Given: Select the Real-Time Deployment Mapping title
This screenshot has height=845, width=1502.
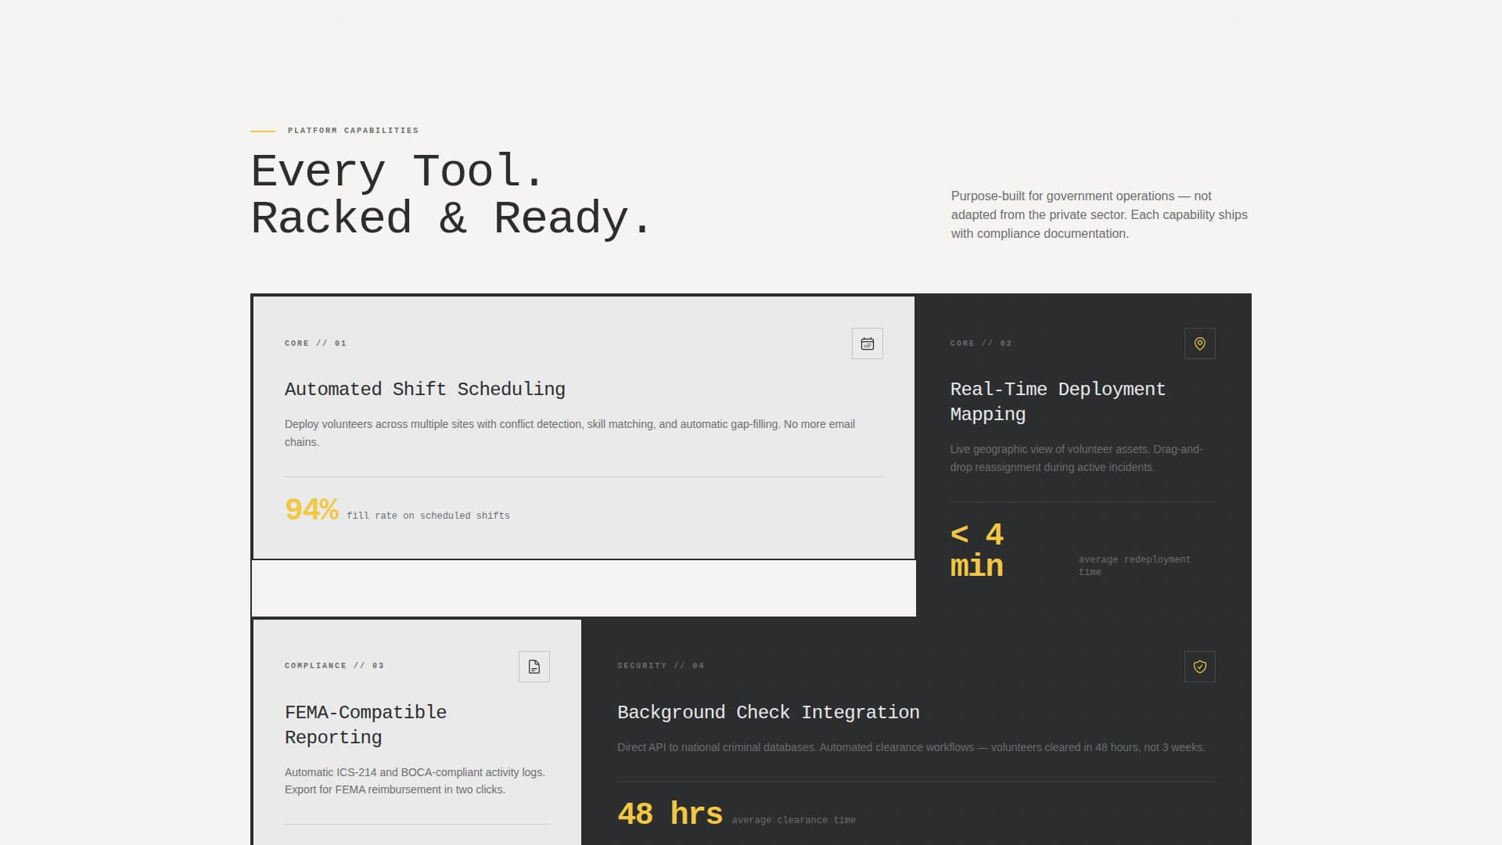Looking at the screenshot, I should click(x=1058, y=401).
